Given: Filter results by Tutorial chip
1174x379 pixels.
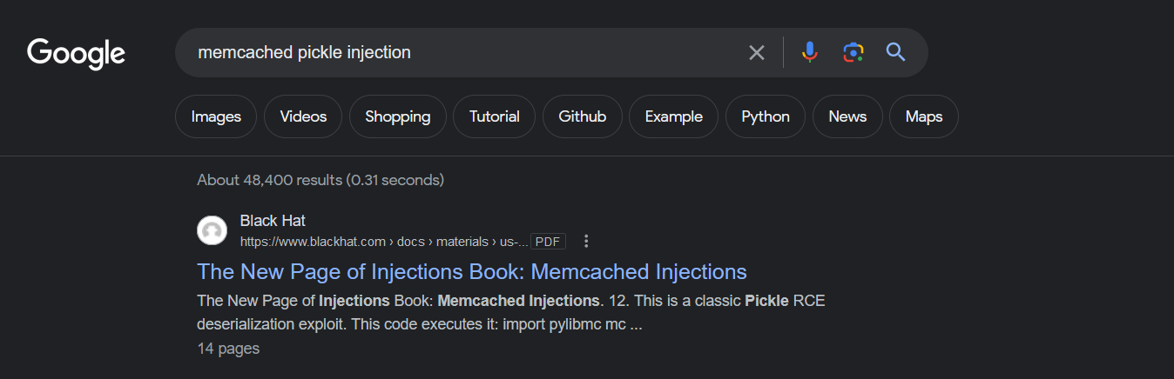Looking at the screenshot, I should 495,116.
